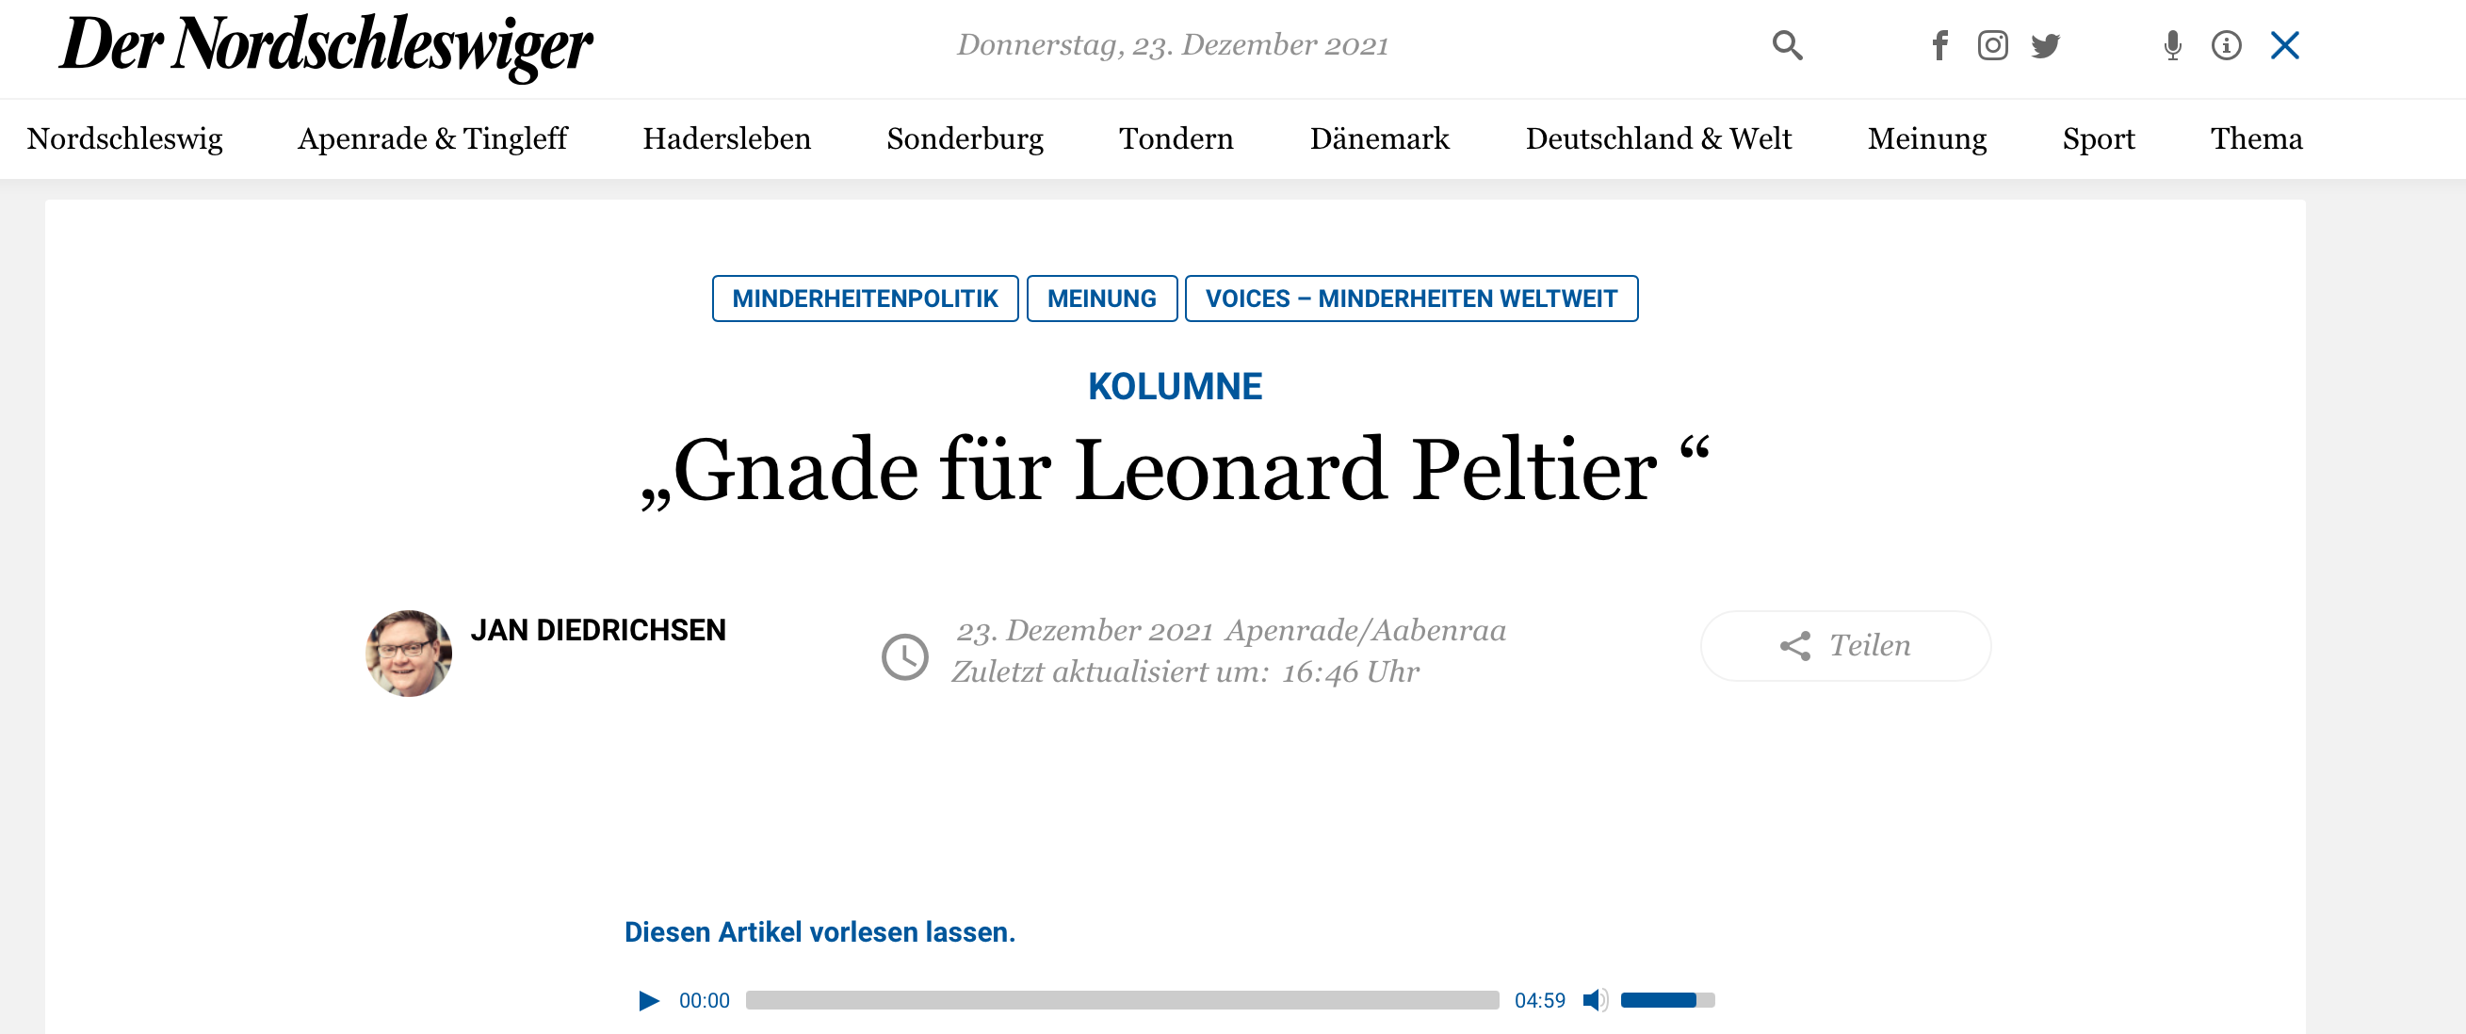Click Der Nordschleswiger logo
This screenshot has width=2466, height=1034.
(x=326, y=46)
